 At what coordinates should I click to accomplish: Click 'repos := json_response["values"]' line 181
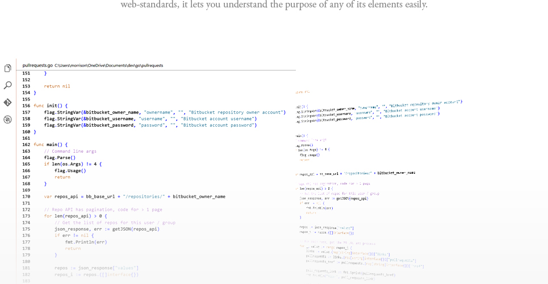(x=97, y=268)
